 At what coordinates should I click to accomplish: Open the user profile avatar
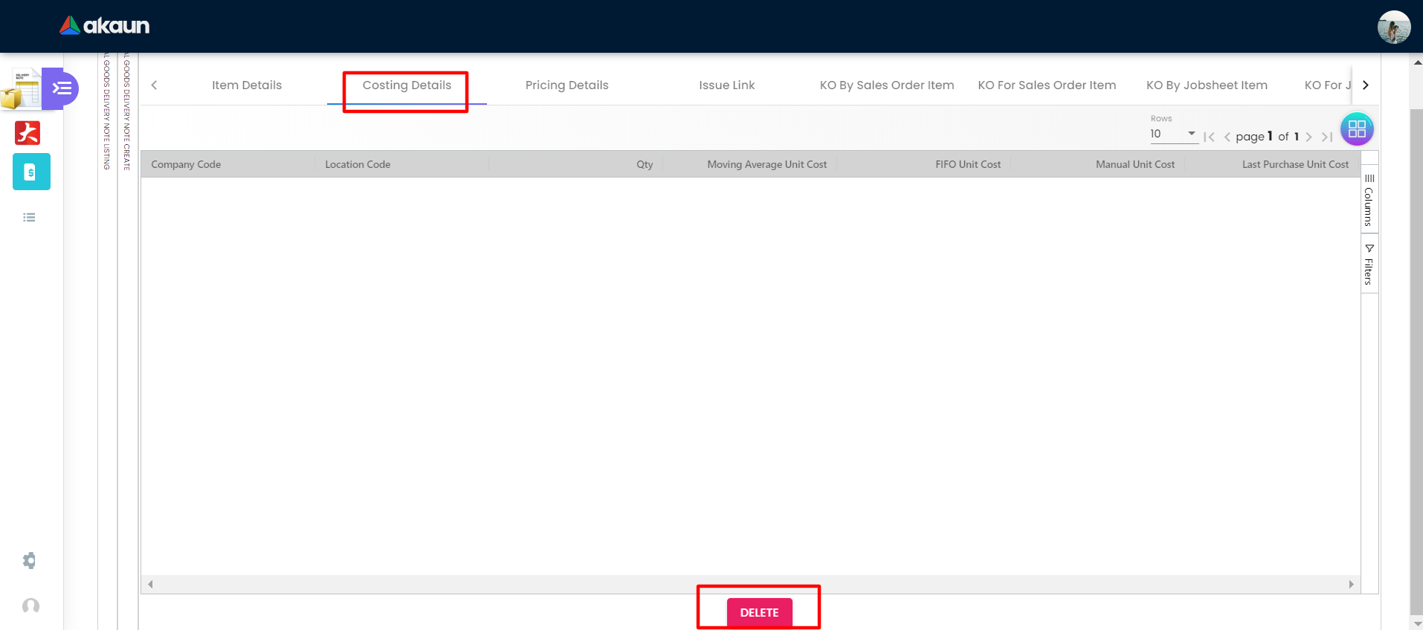[1393, 27]
